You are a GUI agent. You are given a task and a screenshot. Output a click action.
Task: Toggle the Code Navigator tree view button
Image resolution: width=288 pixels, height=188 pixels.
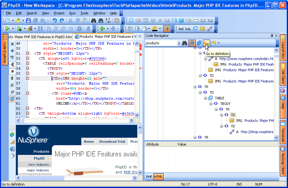[192, 43]
